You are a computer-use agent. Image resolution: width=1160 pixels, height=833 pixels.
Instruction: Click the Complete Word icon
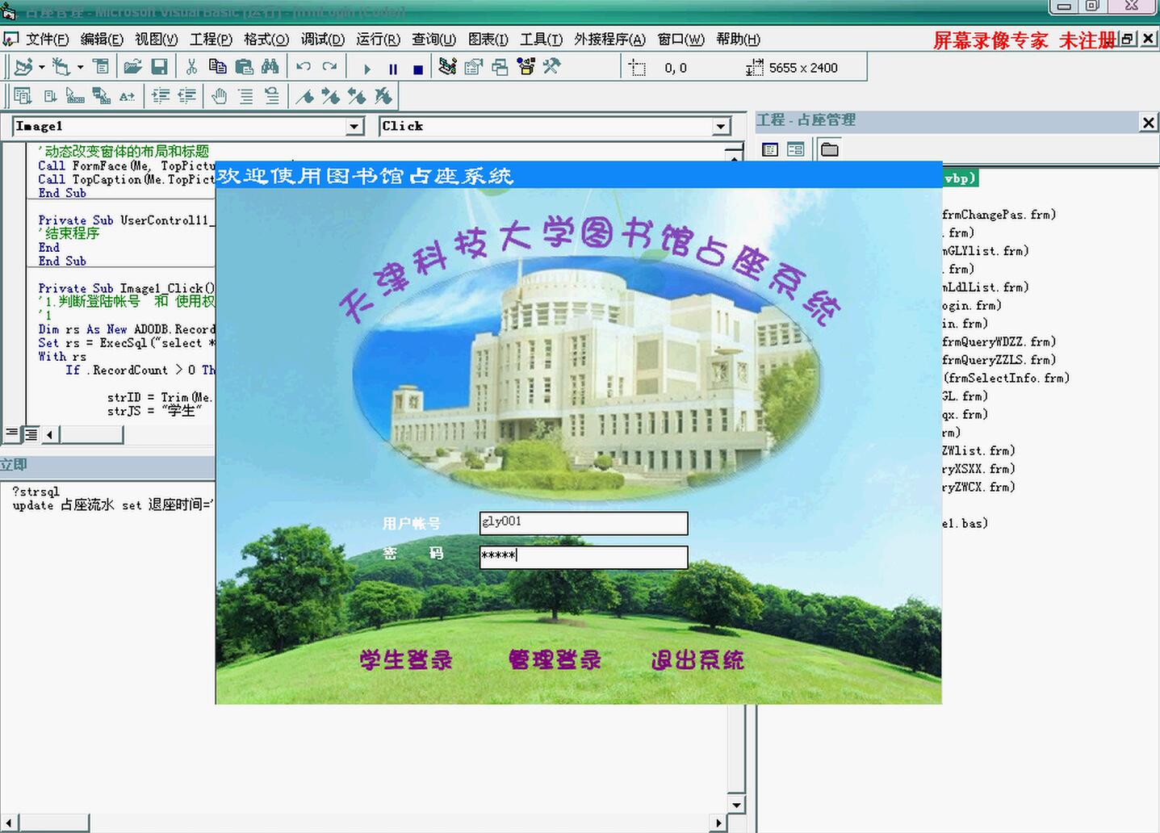[x=128, y=96]
